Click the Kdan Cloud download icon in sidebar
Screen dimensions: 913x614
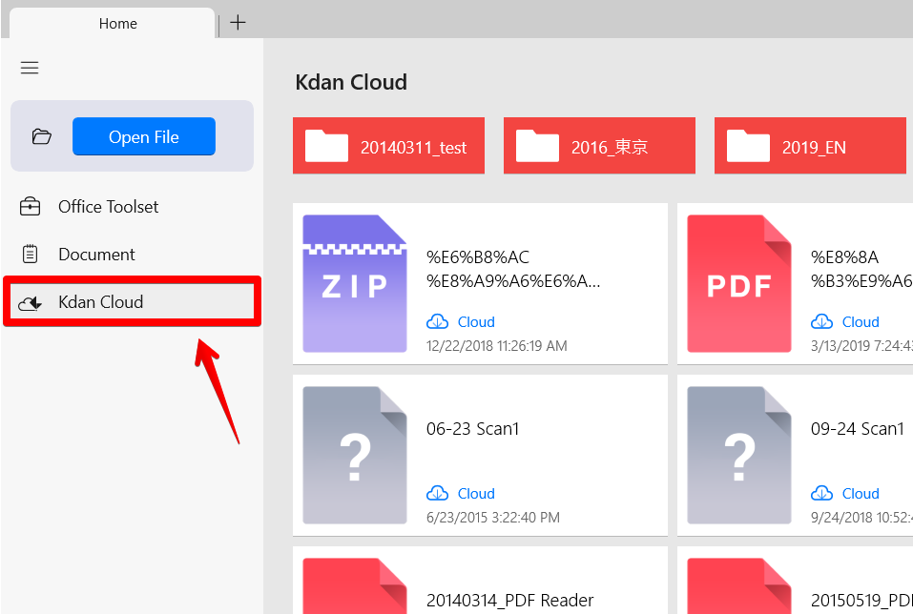point(30,302)
